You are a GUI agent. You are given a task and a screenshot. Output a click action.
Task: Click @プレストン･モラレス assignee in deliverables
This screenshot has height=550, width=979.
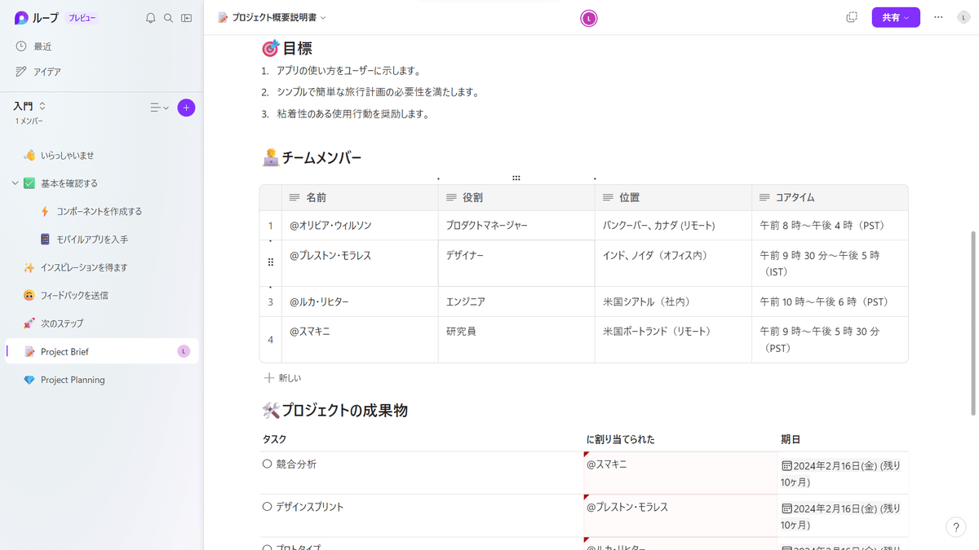pos(627,507)
